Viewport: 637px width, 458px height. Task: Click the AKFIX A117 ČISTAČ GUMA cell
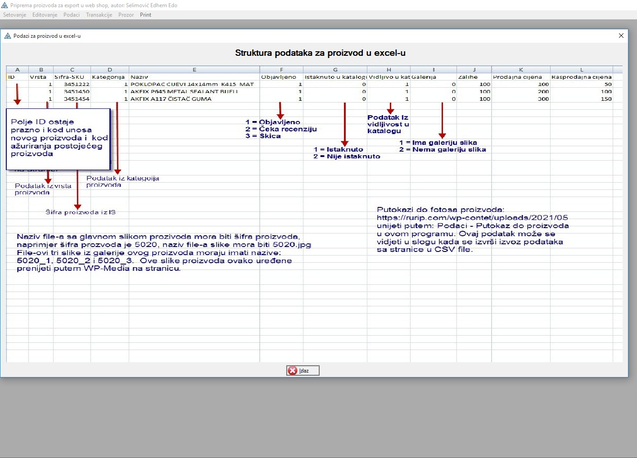click(x=171, y=99)
